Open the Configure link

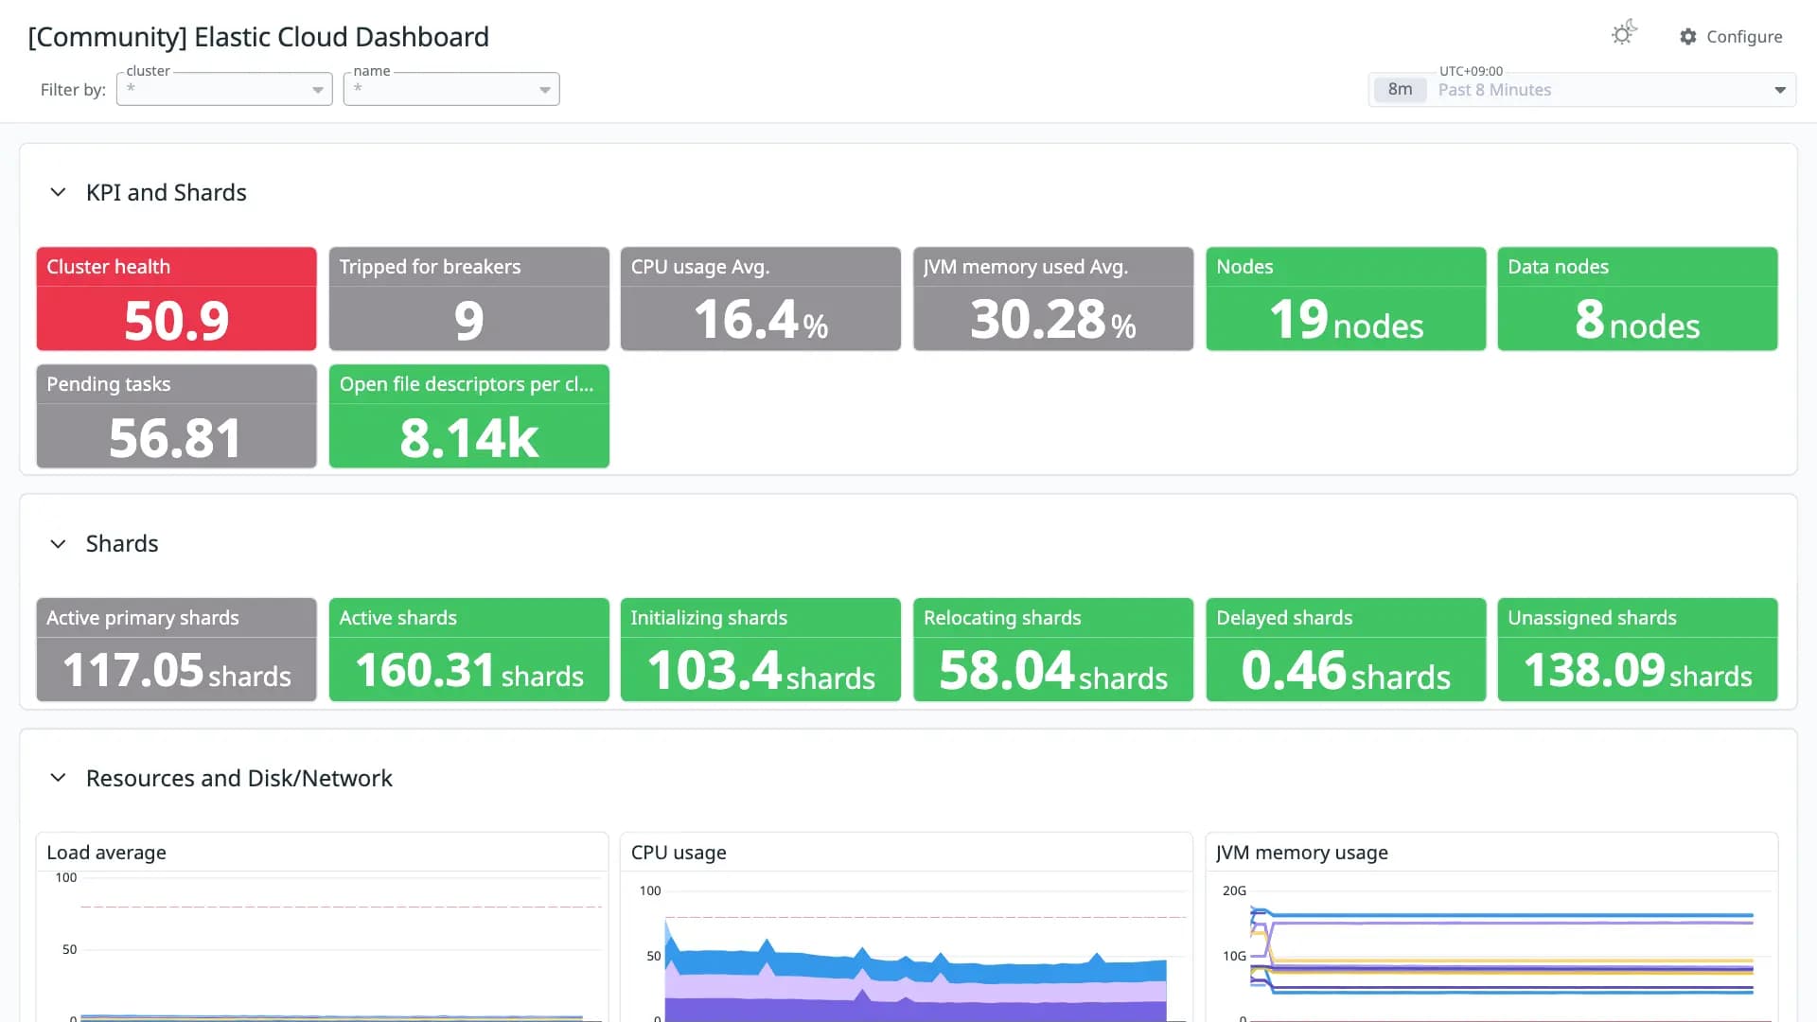1731,37
